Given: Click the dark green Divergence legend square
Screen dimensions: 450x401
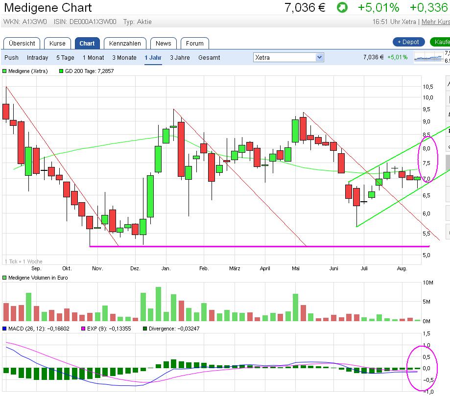Looking at the screenshot, I should pos(145,329).
